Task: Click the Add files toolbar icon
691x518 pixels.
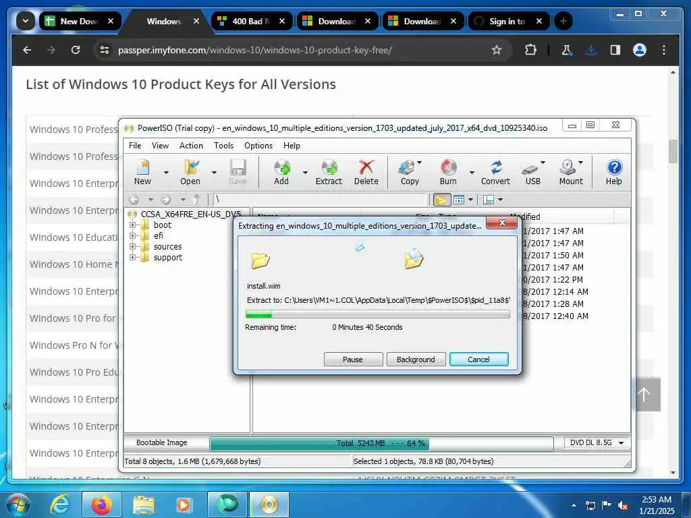Action: click(281, 172)
